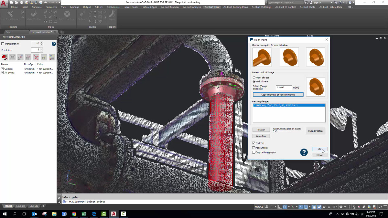Toggle grid display in status bar
This screenshot has width=388, height=218.
point(267,207)
